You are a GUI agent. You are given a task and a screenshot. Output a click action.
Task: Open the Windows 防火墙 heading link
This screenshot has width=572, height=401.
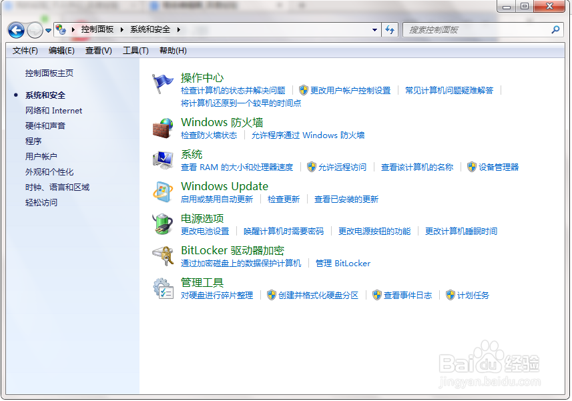click(222, 122)
